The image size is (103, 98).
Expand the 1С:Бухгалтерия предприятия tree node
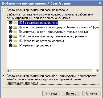point(10,23)
